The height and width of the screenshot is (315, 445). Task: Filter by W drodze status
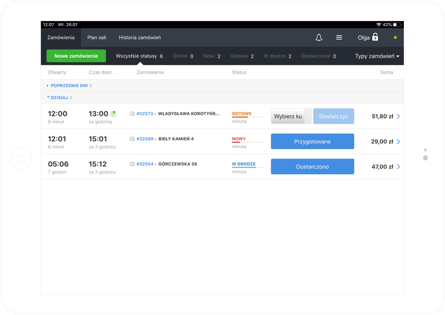coord(278,56)
